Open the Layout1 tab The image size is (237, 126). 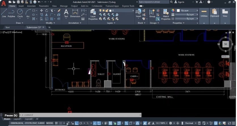tap(18, 119)
